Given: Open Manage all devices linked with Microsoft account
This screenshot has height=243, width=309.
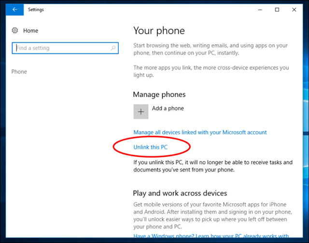Looking at the screenshot, I should (x=200, y=132).
